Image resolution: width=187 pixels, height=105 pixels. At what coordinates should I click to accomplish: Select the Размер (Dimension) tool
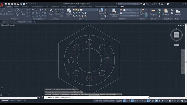pyautogui.click(x=57, y=12)
